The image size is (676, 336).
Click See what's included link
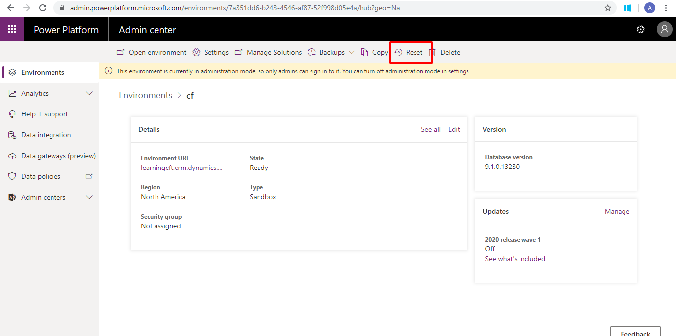(515, 259)
